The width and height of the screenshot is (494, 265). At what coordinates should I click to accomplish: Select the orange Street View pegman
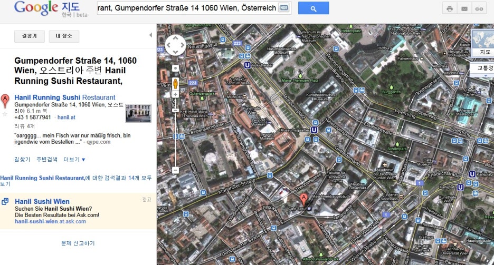175,84
